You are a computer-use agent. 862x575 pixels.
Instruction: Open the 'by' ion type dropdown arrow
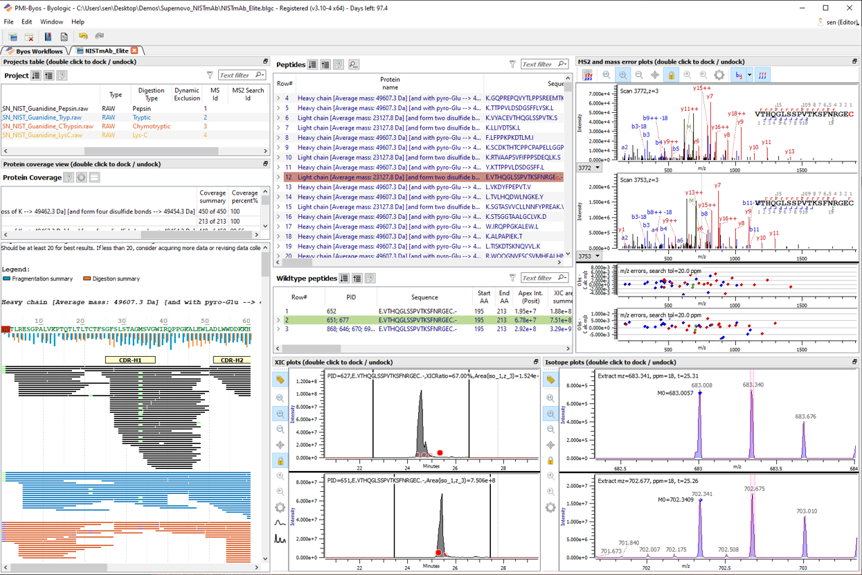749,75
